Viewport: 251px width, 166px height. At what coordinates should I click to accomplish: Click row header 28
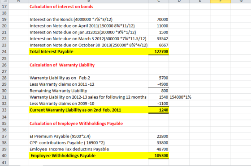pos(4,78)
